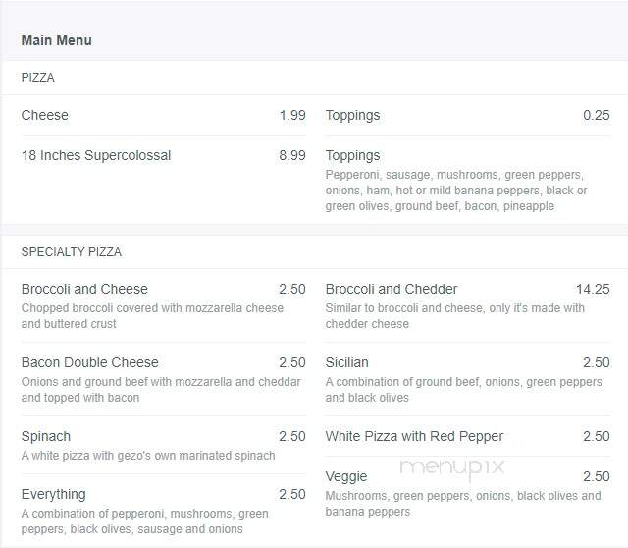Select the Toppings list description text
Viewport: 628px width, 548px height.
pyautogui.click(x=456, y=191)
